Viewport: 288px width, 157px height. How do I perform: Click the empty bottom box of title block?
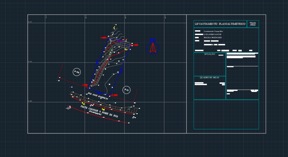tap(226, 114)
